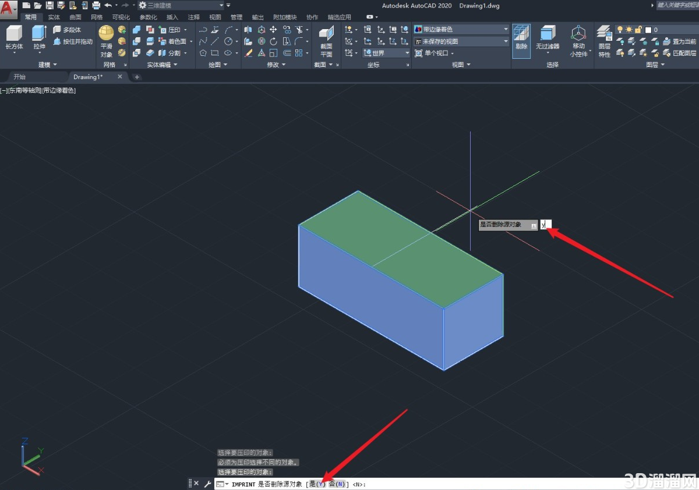Open the 三维建模 workspace dropdown
699x490 pixels.
(181, 5)
